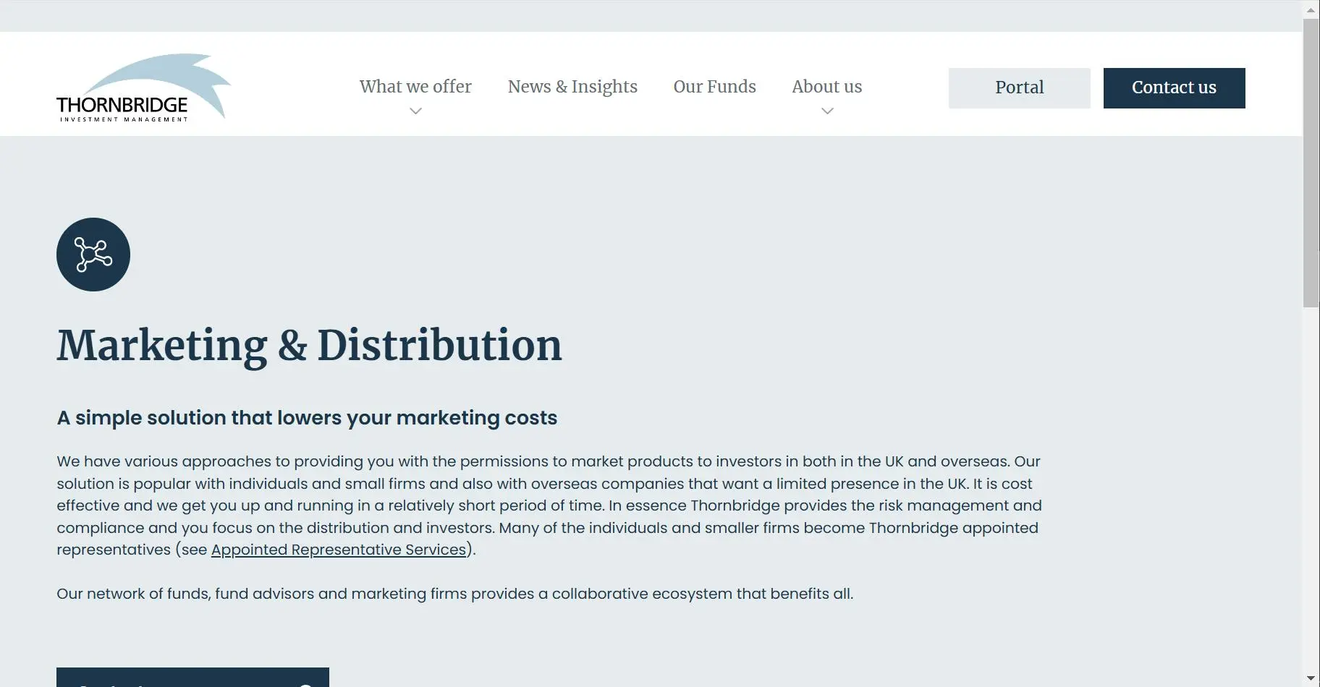
Task: Click the Marketing & Distribution heading
Action: pos(310,345)
